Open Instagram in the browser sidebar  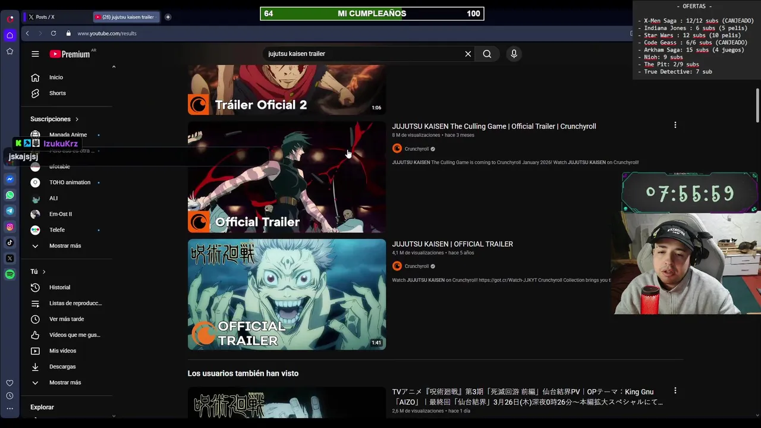10,226
